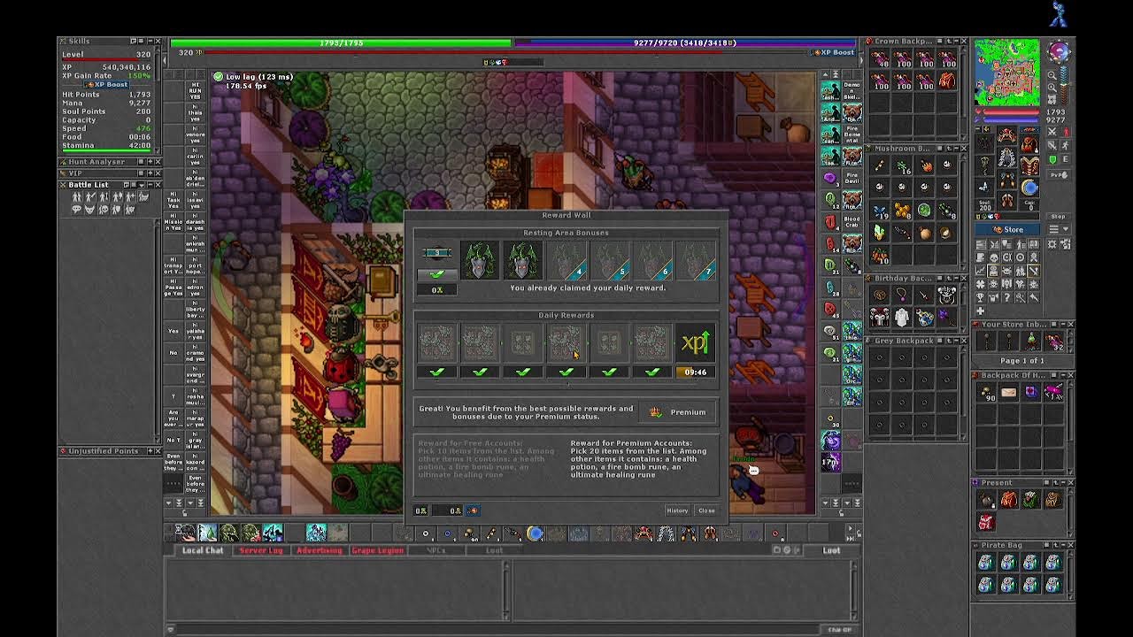1133x637 pixels.
Task: Click the skull icon in sidebar grid
Action: 994,257
